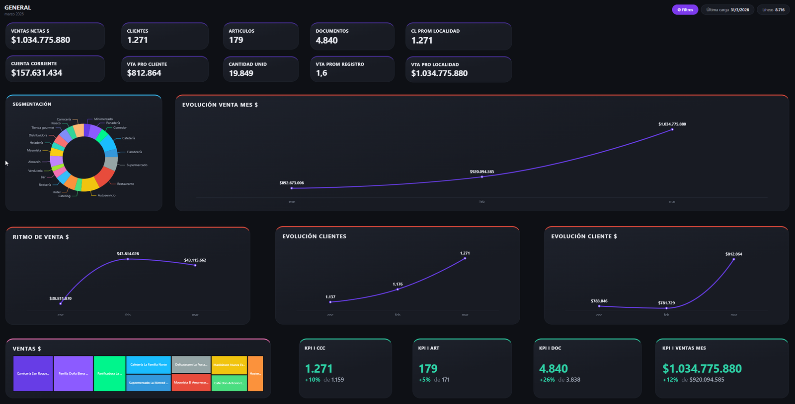The image size is (795, 404).
Task: Click the 1.176 point in Evolución Clientes
Action: [397, 289]
